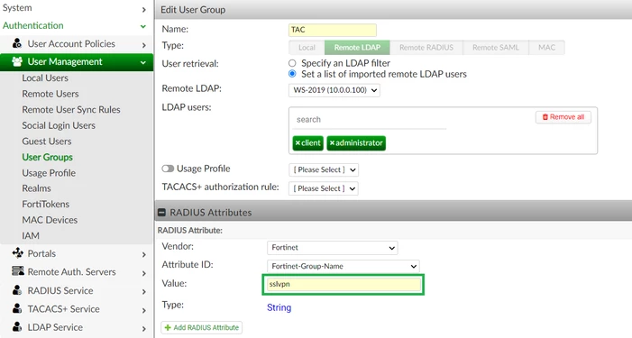Click the LDAP users search field
Image resolution: width=632 pixels, height=338 pixels.
point(370,120)
